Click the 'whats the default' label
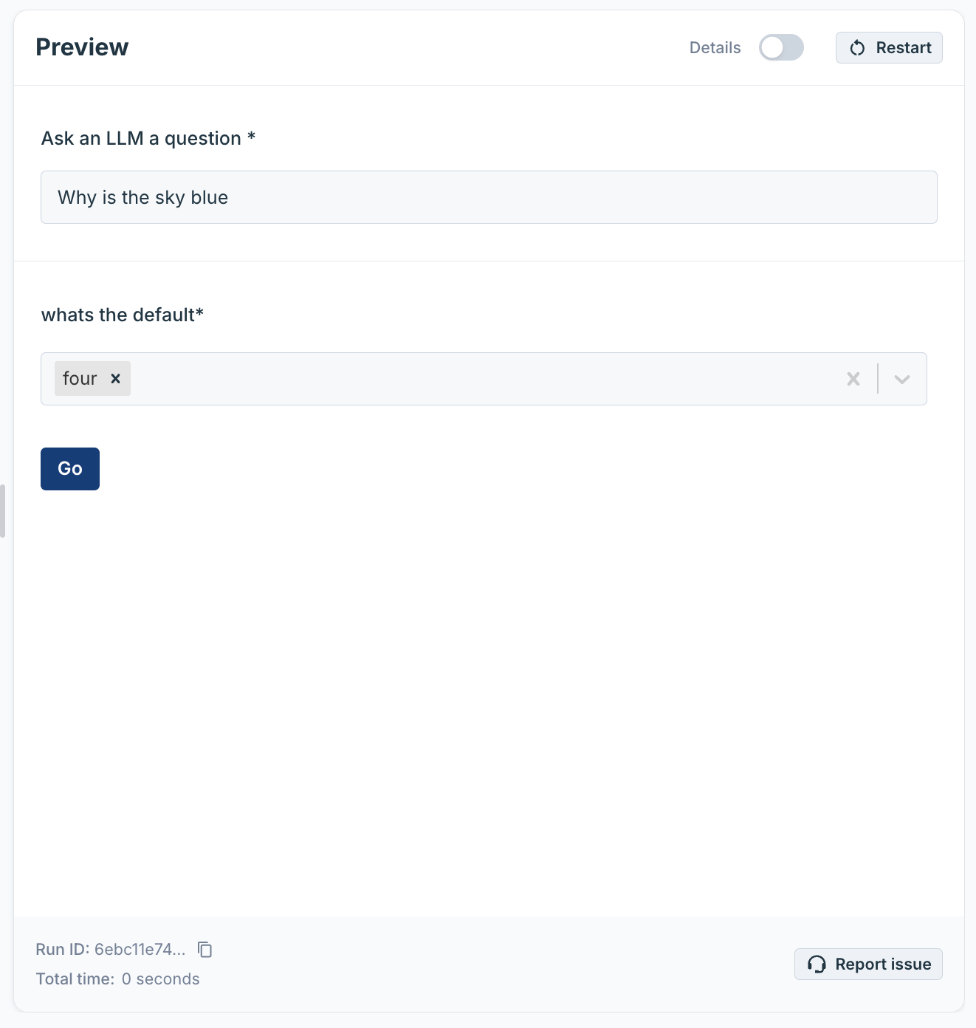 [x=123, y=315]
